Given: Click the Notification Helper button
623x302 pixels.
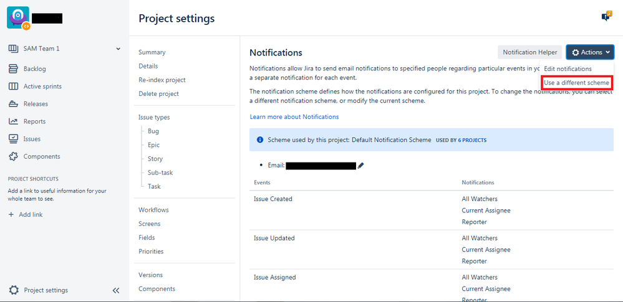Looking at the screenshot, I should click(x=530, y=52).
